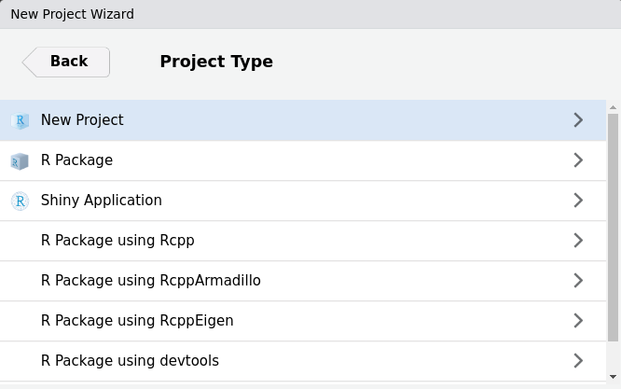
Task: Pick R Package using devtools
Action: (x=130, y=361)
